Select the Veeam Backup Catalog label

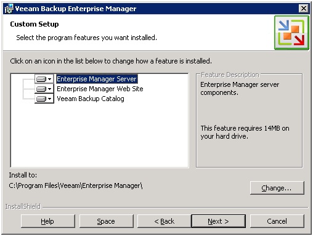[91, 99]
